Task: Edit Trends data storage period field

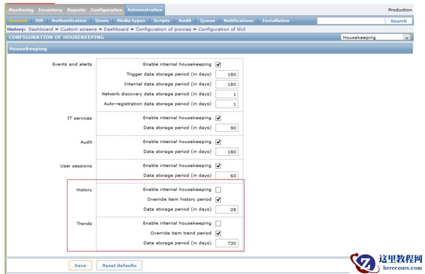Action: coord(227,243)
